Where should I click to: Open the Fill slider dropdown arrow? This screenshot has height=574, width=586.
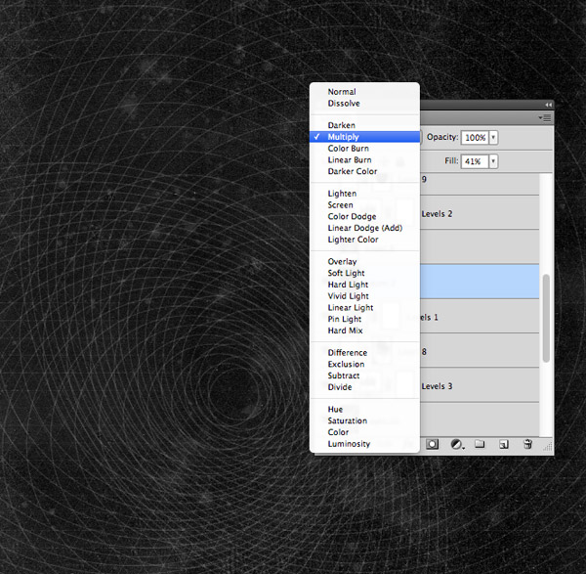pyautogui.click(x=493, y=161)
